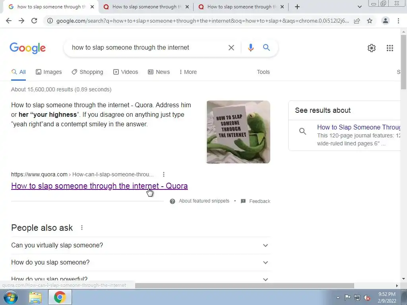The image size is (407, 305).
Task: Click the vertical scrollbar thumb
Action: (404, 62)
